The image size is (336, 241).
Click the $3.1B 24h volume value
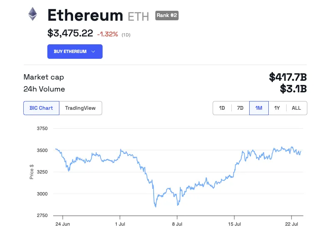pyautogui.click(x=294, y=89)
